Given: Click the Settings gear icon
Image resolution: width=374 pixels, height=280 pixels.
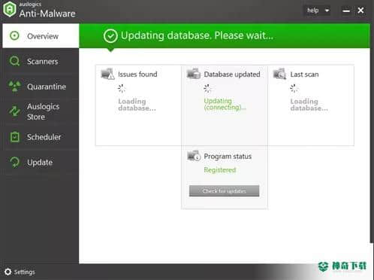Looking at the screenshot, I should [8, 272].
